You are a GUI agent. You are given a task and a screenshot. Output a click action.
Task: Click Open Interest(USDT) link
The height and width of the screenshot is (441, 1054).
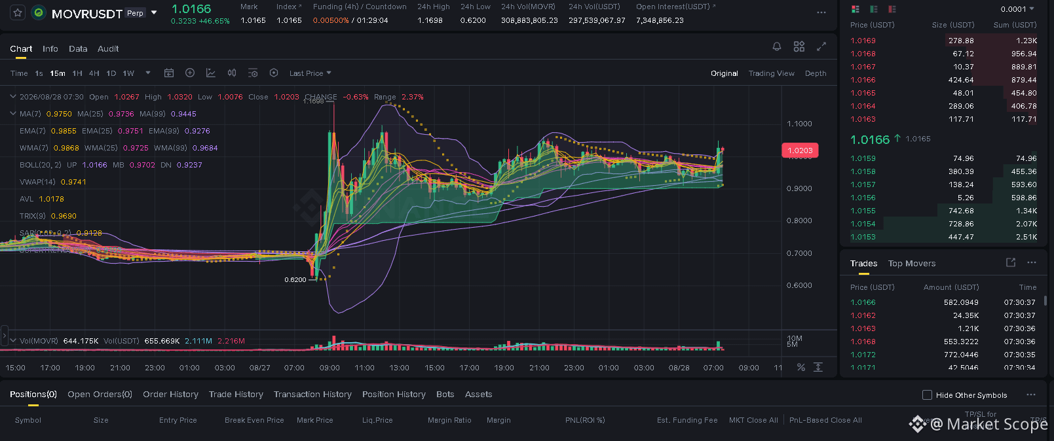(675, 7)
